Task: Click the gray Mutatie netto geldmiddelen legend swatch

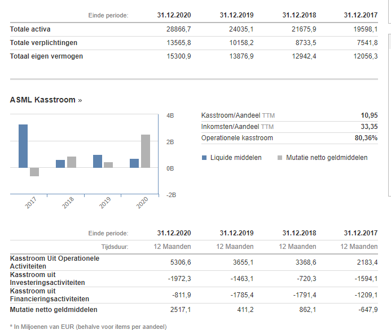Action: click(280, 158)
